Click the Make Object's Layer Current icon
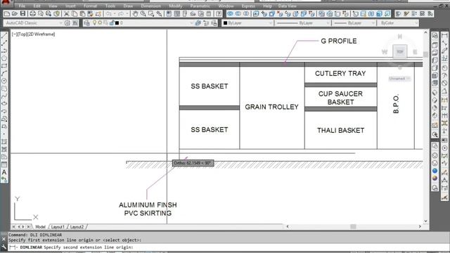The image size is (450, 253). coord(198,23)
